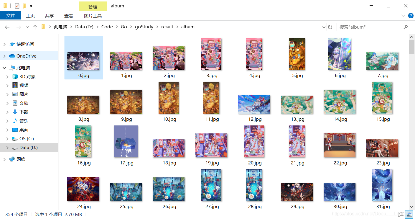Click the New Folder icon in quick access toolbar

click(x=24, y=6)
